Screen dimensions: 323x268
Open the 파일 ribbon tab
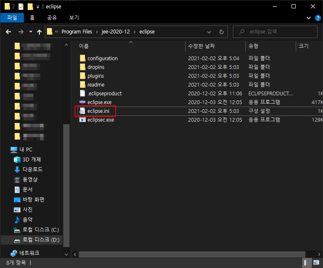point(12,18)
